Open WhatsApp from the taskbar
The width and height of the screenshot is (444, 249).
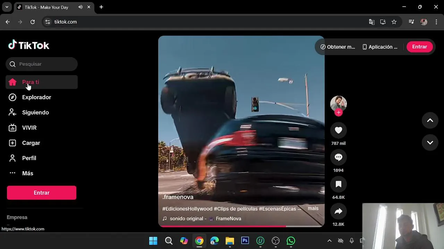pyautogui.click(x=291, y=241)
